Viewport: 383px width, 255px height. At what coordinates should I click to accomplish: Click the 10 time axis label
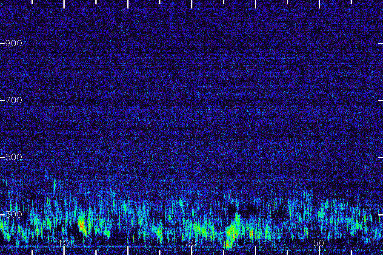pos(64,243)
